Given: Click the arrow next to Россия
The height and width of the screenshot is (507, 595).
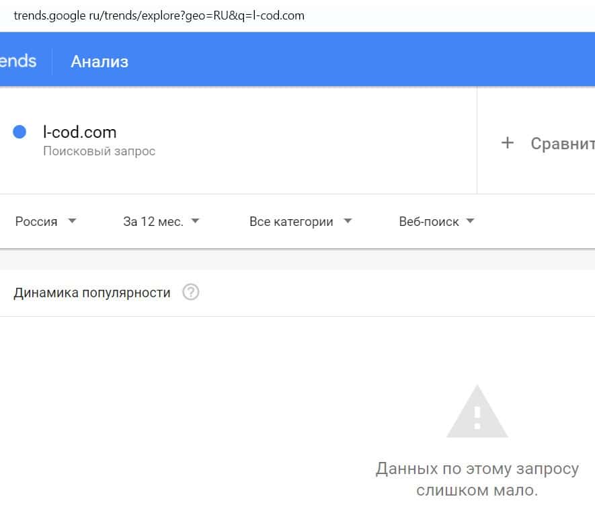Looking at the screenshot, I should (x=72, y=221).
